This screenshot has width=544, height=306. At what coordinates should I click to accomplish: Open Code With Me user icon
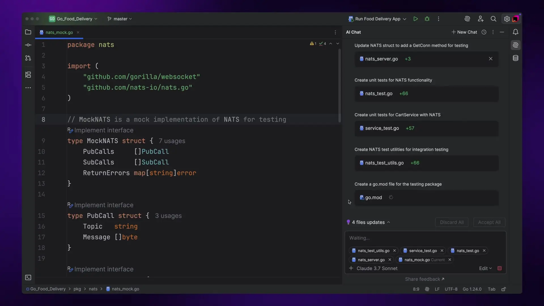pyautogui.click(x=481, y=19)
